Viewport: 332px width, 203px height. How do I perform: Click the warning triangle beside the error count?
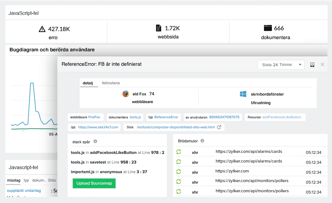(x=42, y=29)
